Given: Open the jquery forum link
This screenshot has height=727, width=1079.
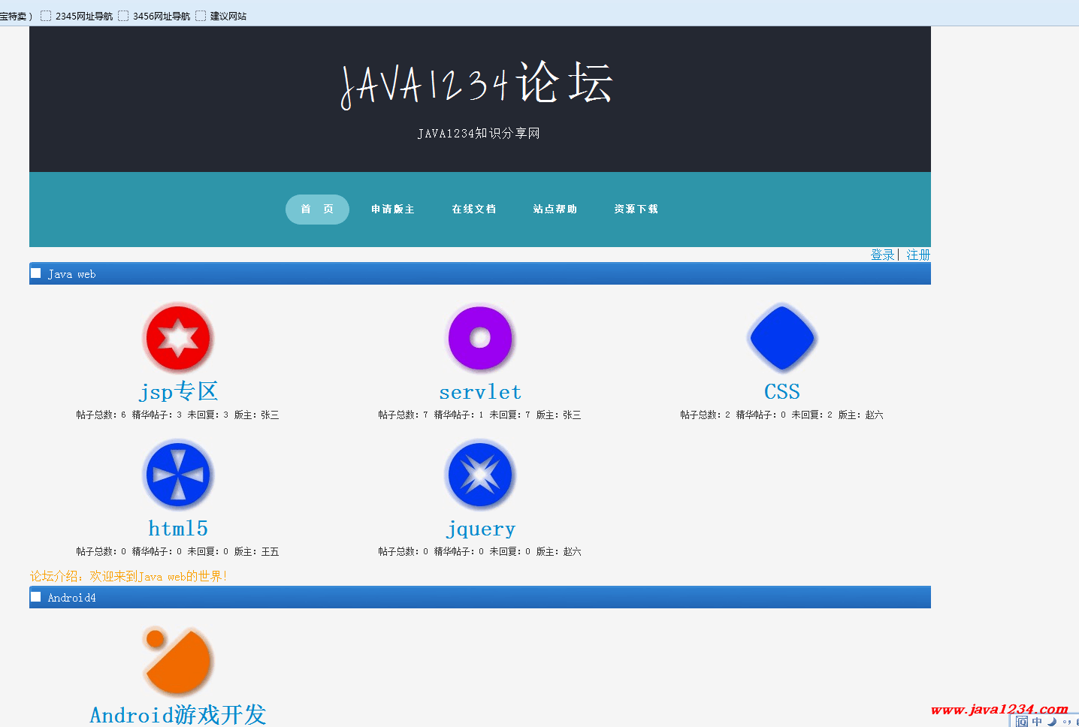Looking at the screenshot, I should [481, 529].
